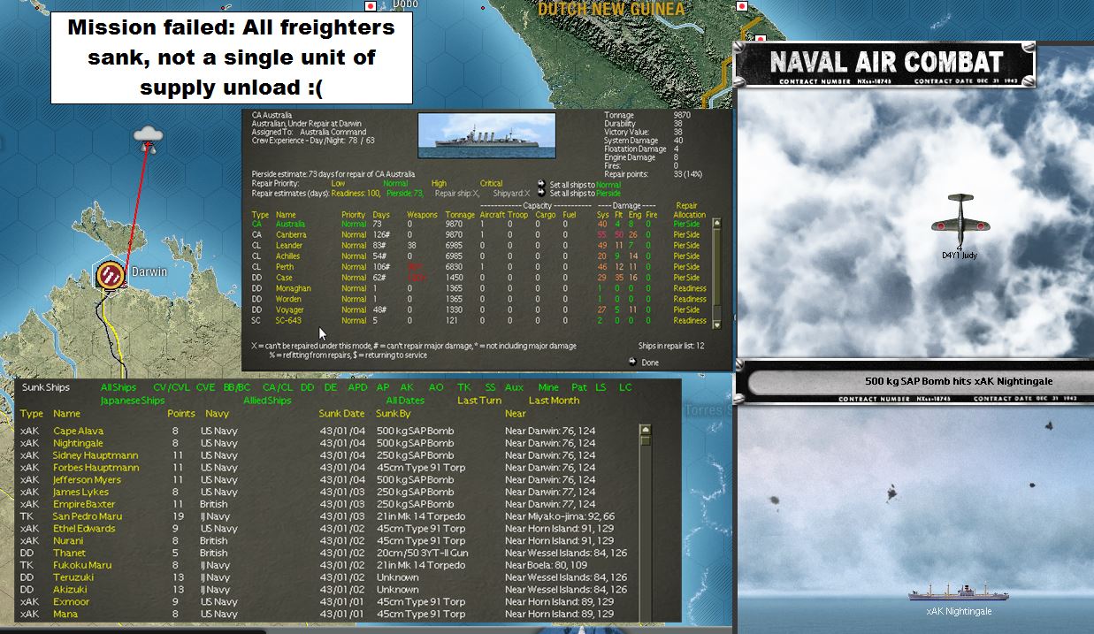Cycle Voyager's Normal priority value
Screen dimensions: 1094x634
(x=354, y=309)
